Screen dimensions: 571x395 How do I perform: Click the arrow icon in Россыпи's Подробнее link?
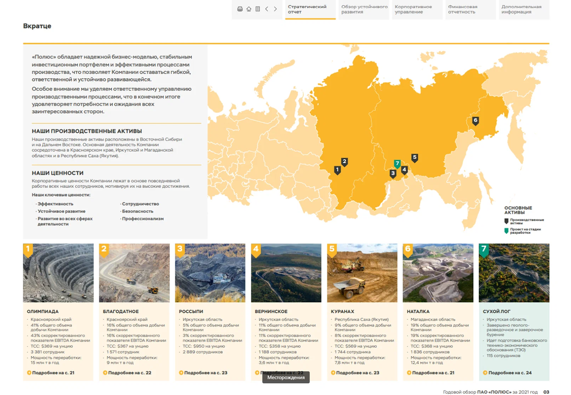pyautogui.click(x=181, y=373)
